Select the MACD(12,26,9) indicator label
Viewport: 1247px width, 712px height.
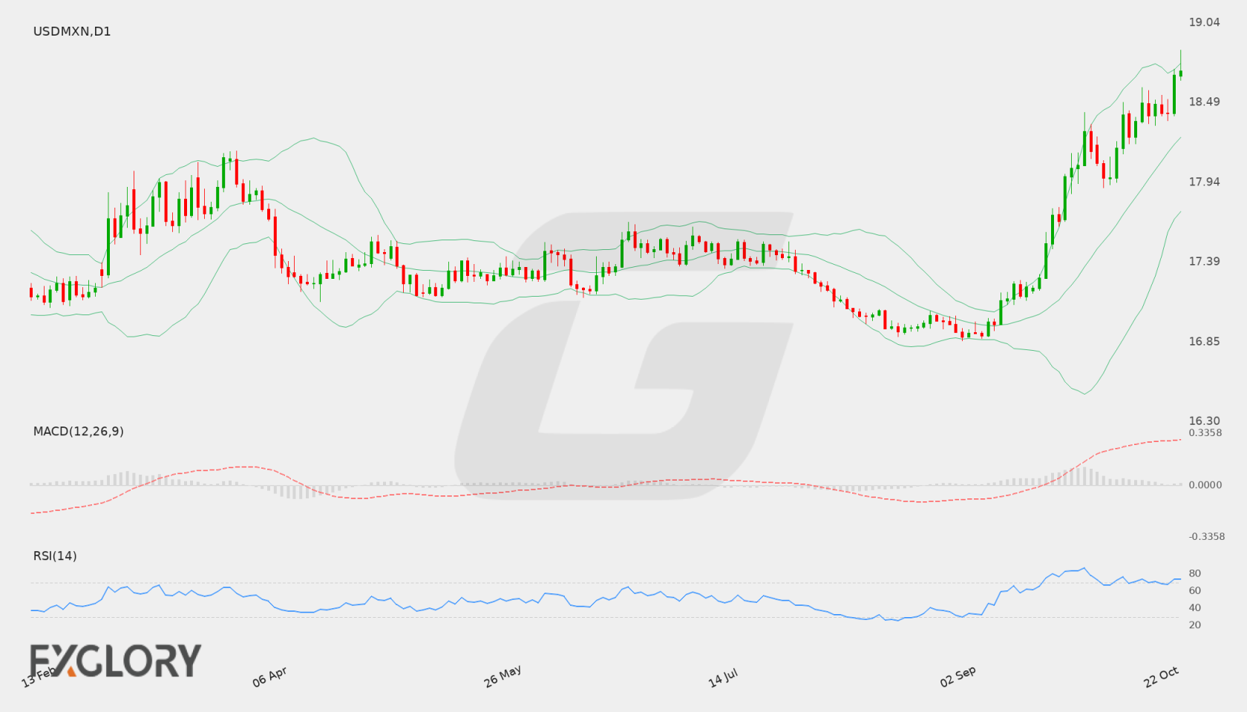(78, 431)
